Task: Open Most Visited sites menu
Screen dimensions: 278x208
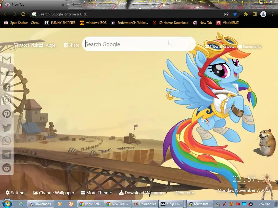Action: 26,45
